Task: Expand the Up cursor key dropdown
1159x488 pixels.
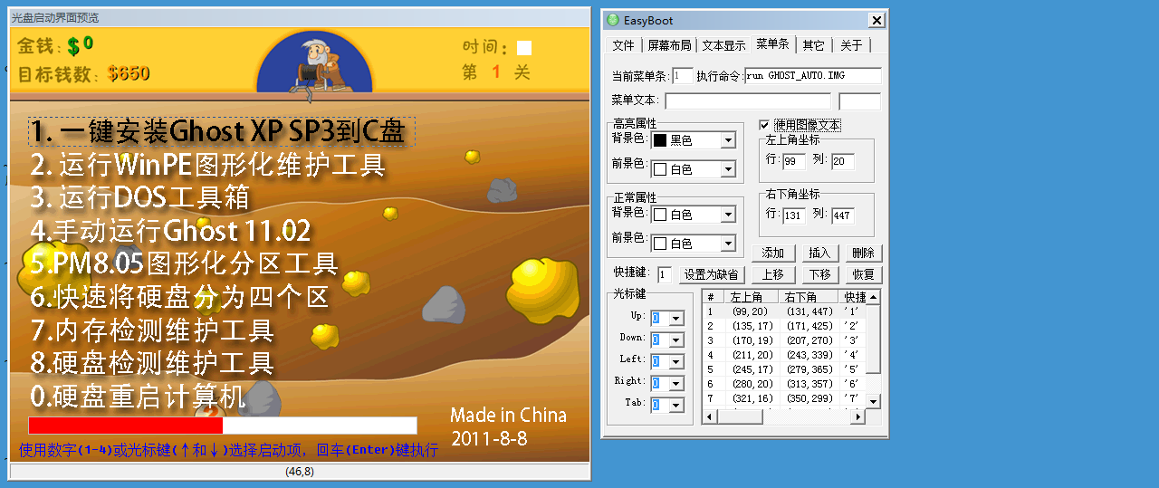Action: coord(675,319)
